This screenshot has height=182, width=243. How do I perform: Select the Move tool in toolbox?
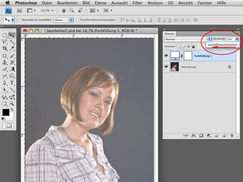(x=12, y=35)
